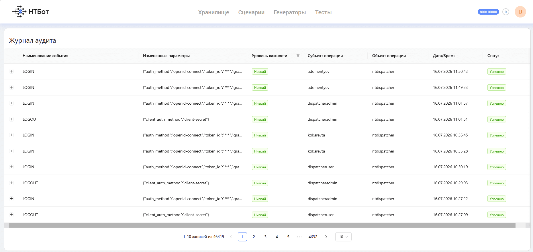Jump to last page 4632
Screen dimensions: 533x252
click(313, 237)
